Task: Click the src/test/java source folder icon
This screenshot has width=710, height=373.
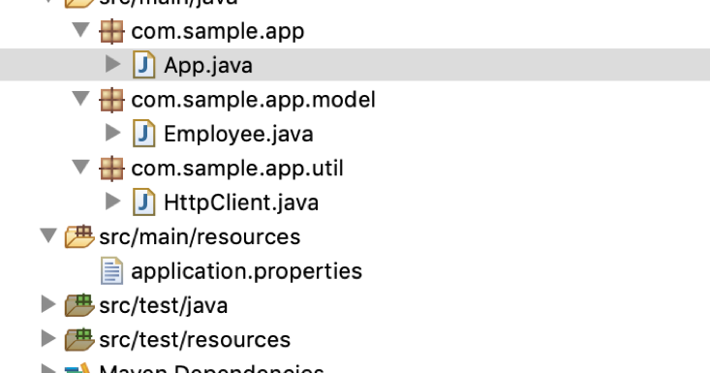Action: click(x=79, y=304)
